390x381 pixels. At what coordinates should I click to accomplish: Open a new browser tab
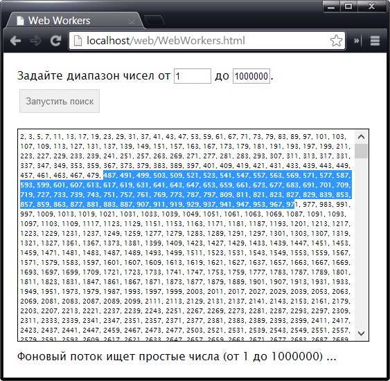(x=154, y=20)
